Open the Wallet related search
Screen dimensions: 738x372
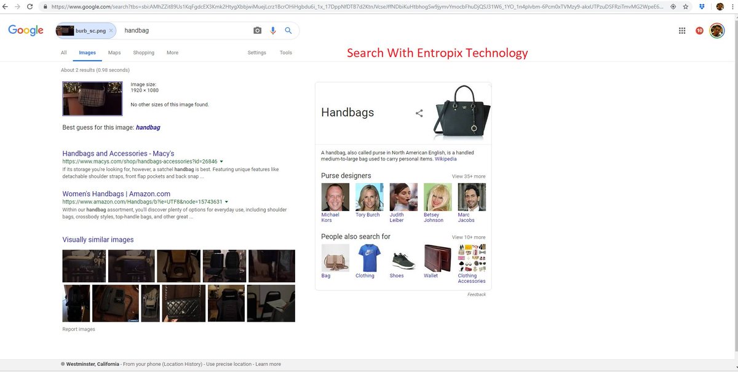437,261
